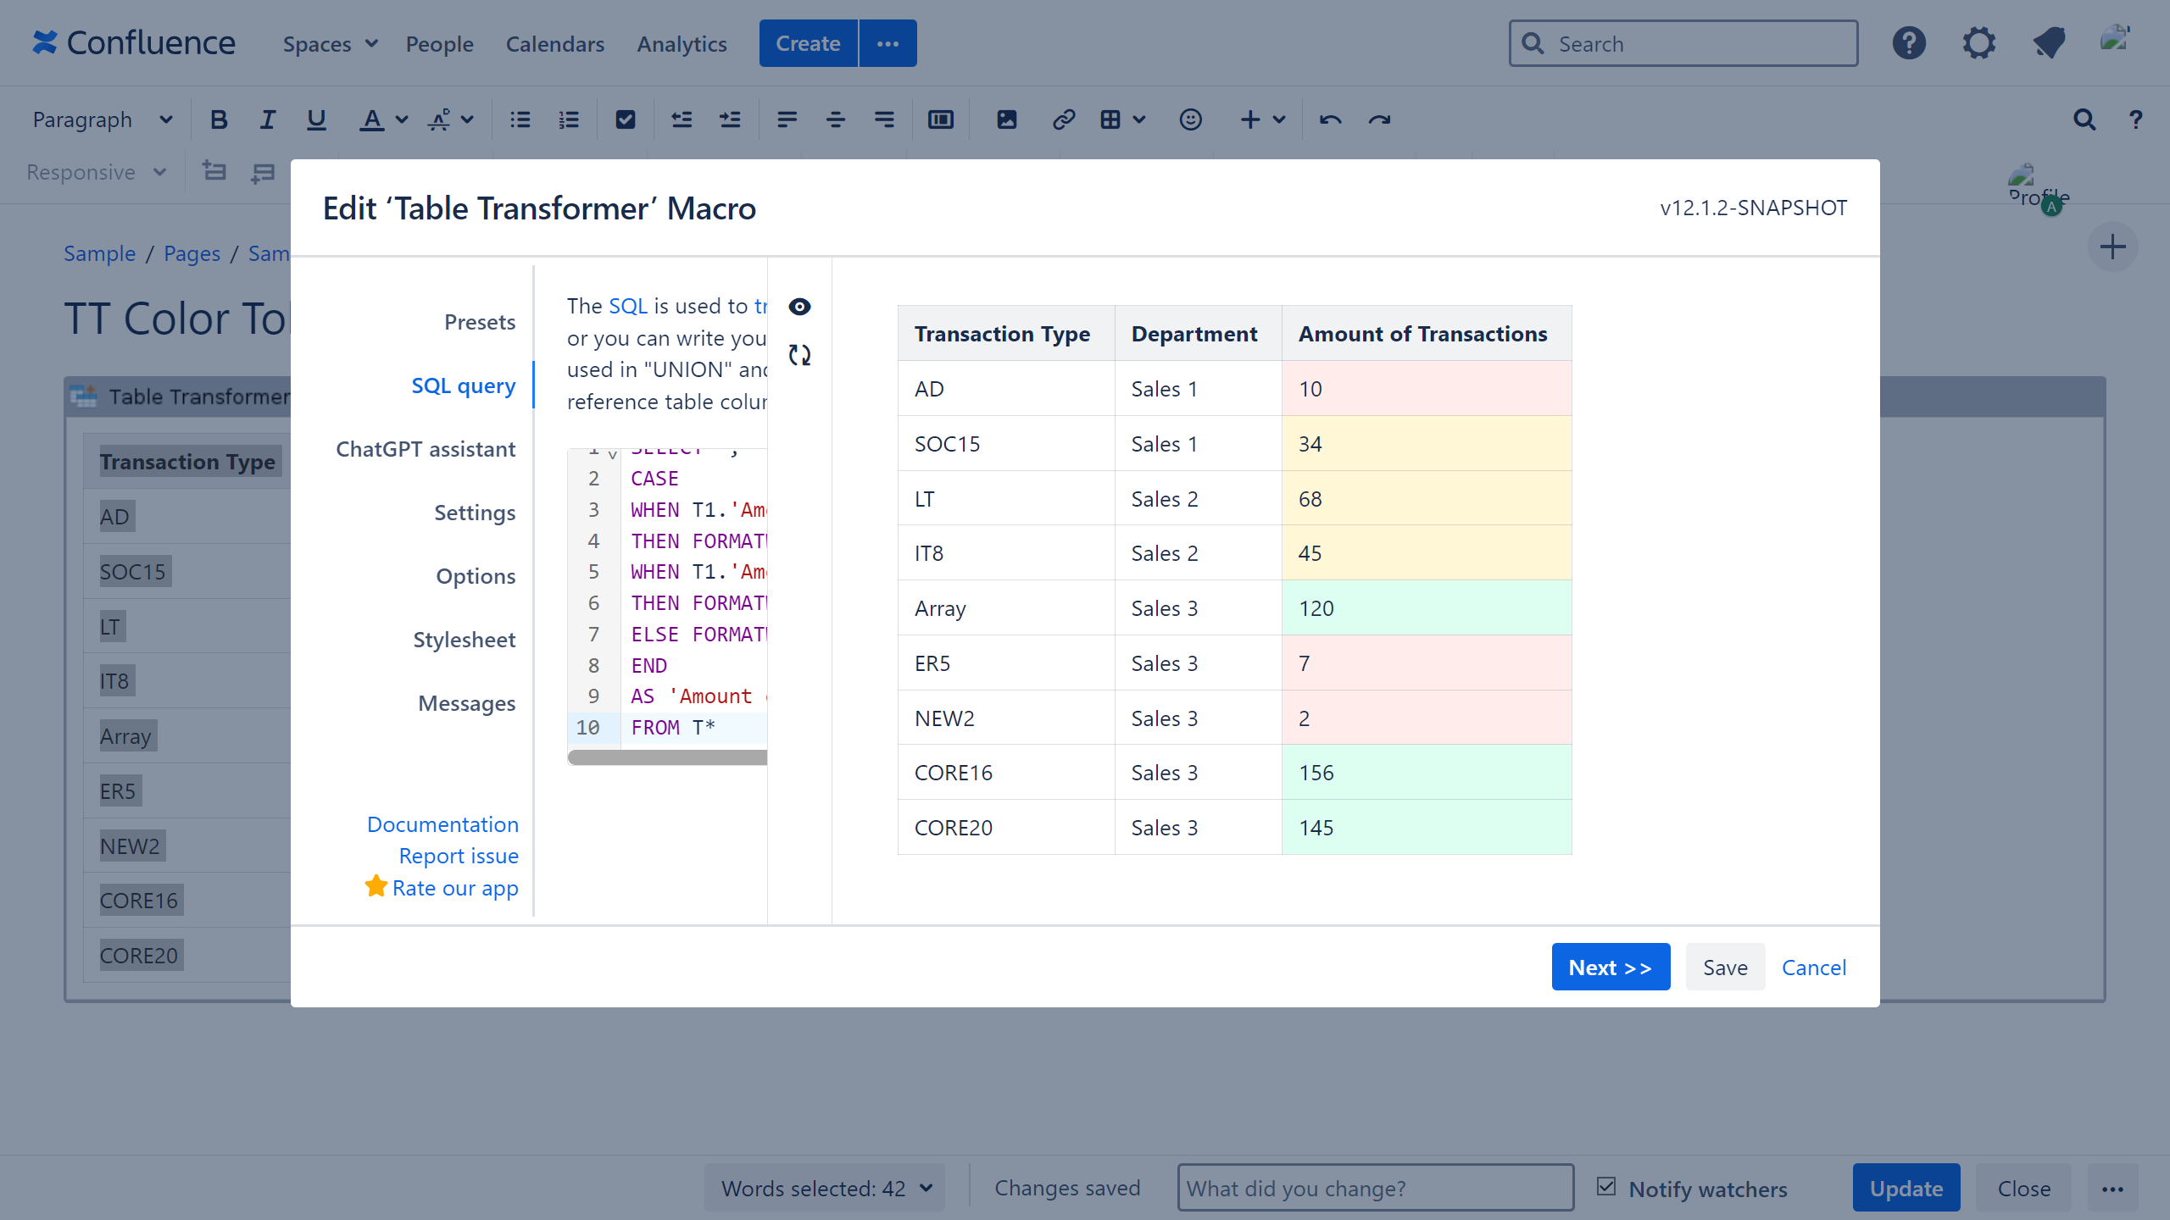This screenshot has height=1220, width=2170.
Task: Click the Next >> button
Action: 1610,967
